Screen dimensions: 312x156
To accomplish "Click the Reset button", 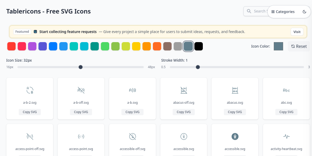I will [299, 46].
